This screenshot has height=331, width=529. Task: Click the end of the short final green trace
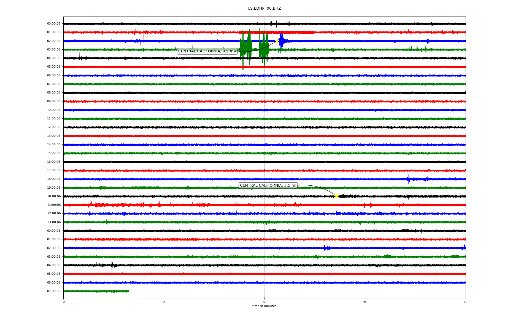point(128,291)
